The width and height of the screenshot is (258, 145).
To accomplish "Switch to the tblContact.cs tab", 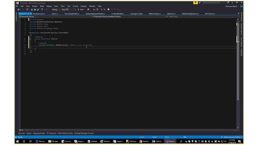I will [x=210, y=14].
